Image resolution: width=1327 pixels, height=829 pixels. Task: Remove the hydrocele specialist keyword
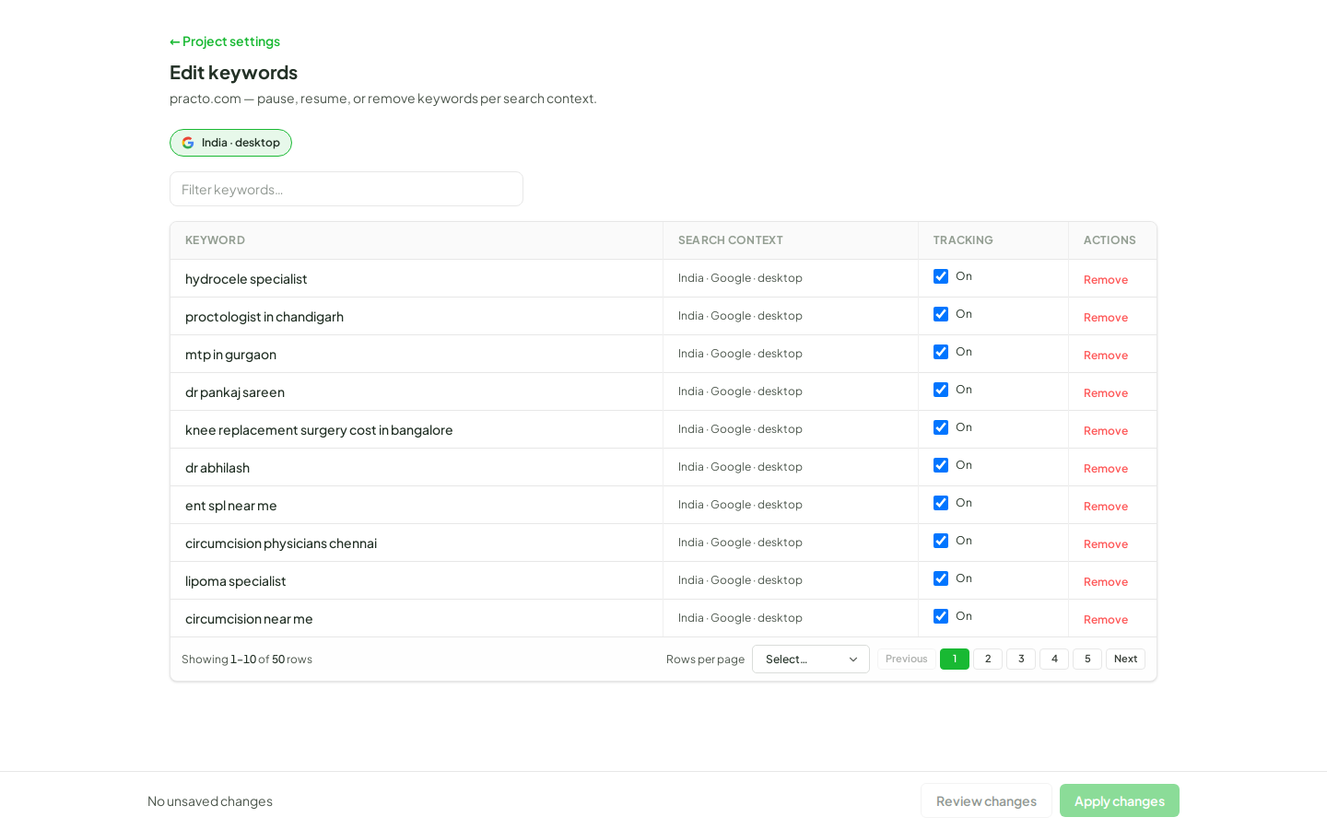tap(1106, 280)
